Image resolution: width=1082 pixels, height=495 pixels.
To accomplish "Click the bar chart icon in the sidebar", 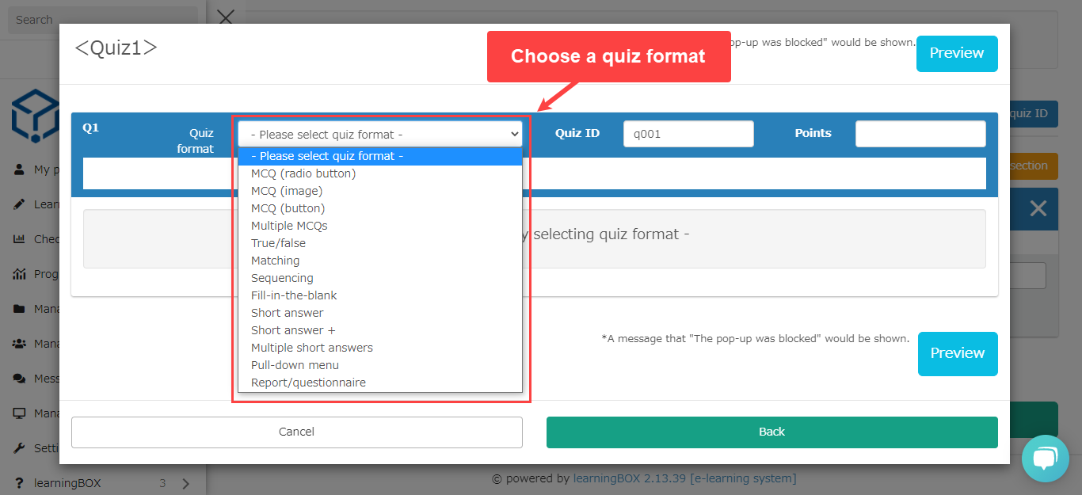I will tap(19, 239).
